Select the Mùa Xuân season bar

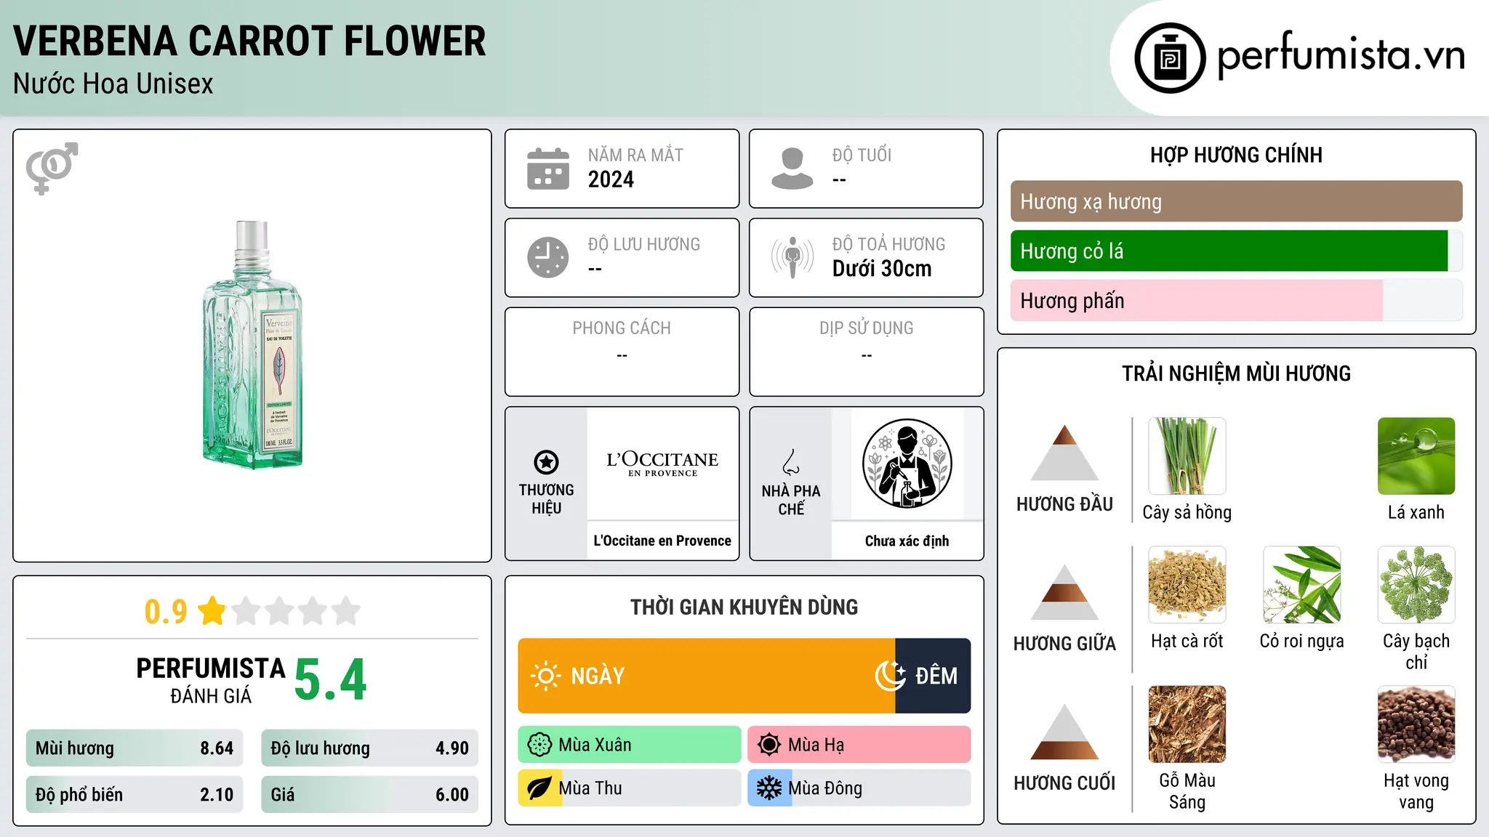click(630, 745)
